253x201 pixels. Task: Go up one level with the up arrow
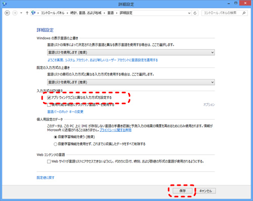click(x=27, y=13)
